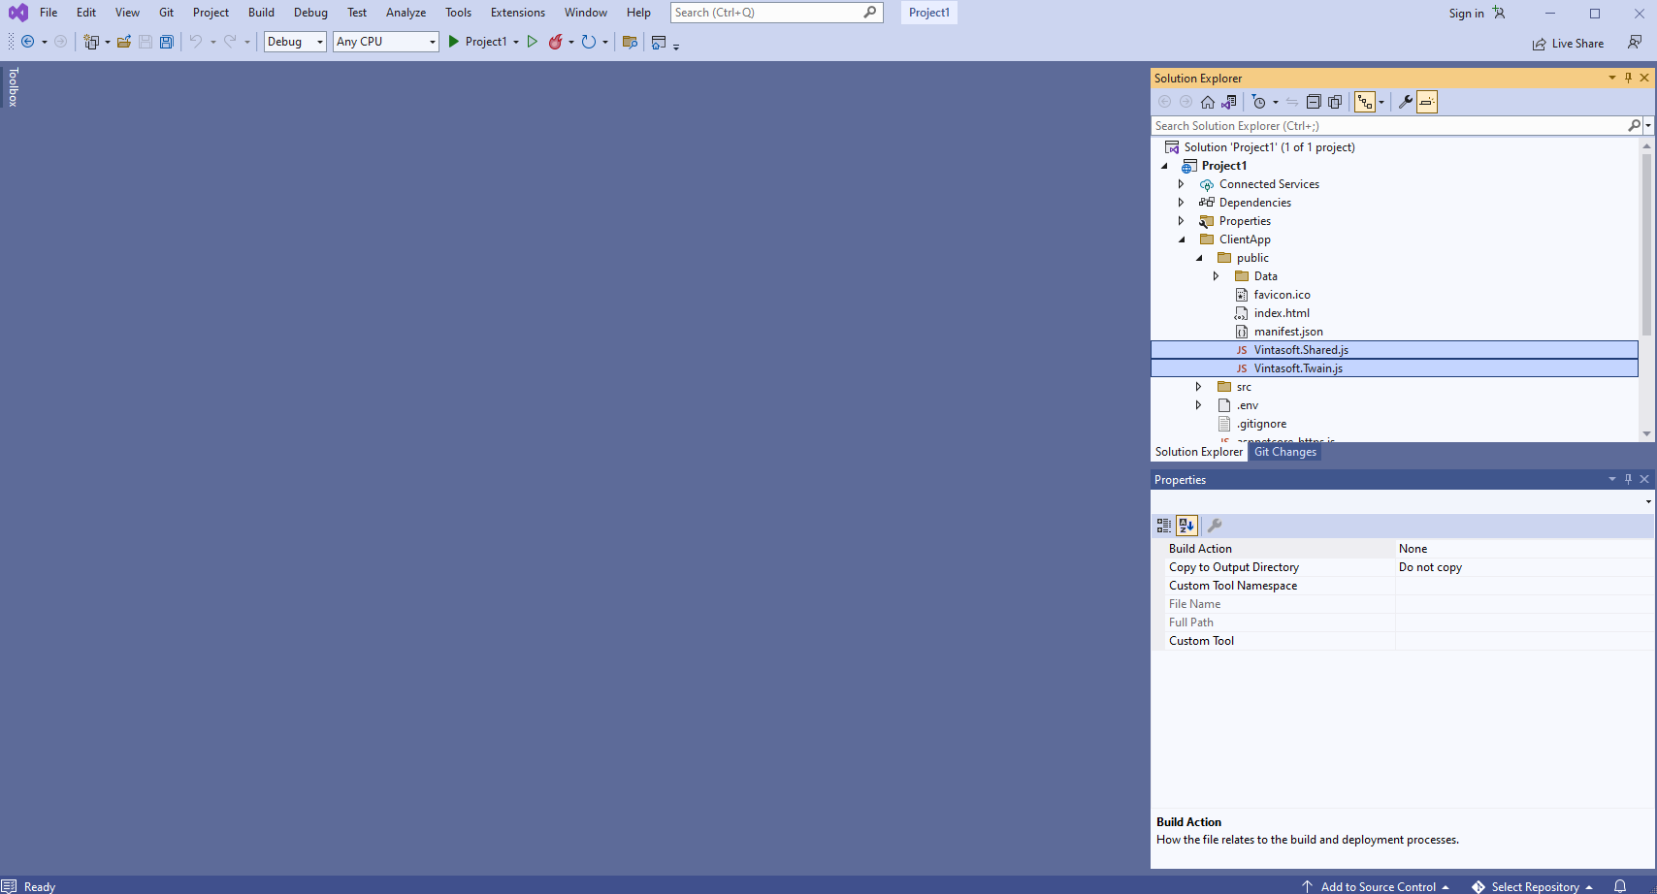This screenshot has height=894, width=1657.
Task: Collapse the Project1 node
Action: tap(1165, 166)
